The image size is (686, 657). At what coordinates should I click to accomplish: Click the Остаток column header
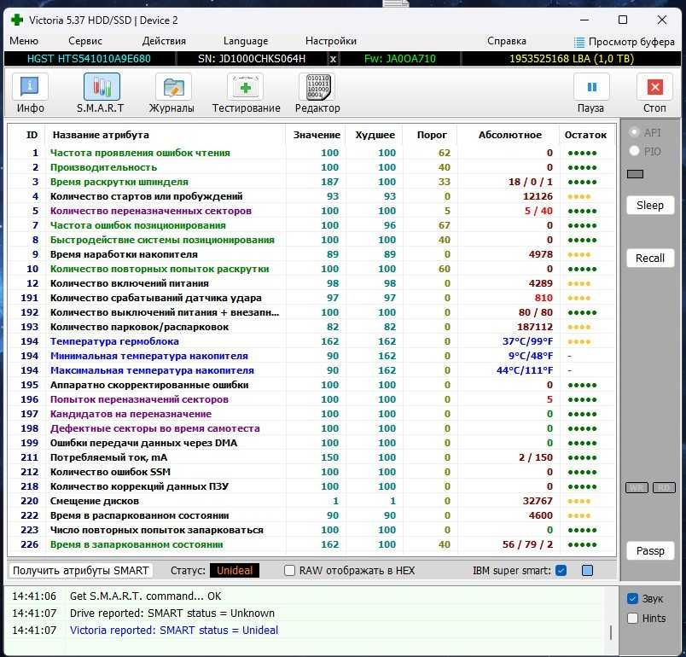[585, 135]
